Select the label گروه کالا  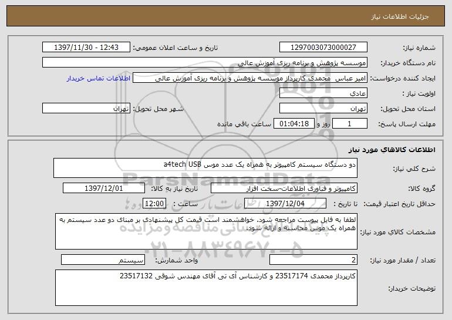pos(421,188)
